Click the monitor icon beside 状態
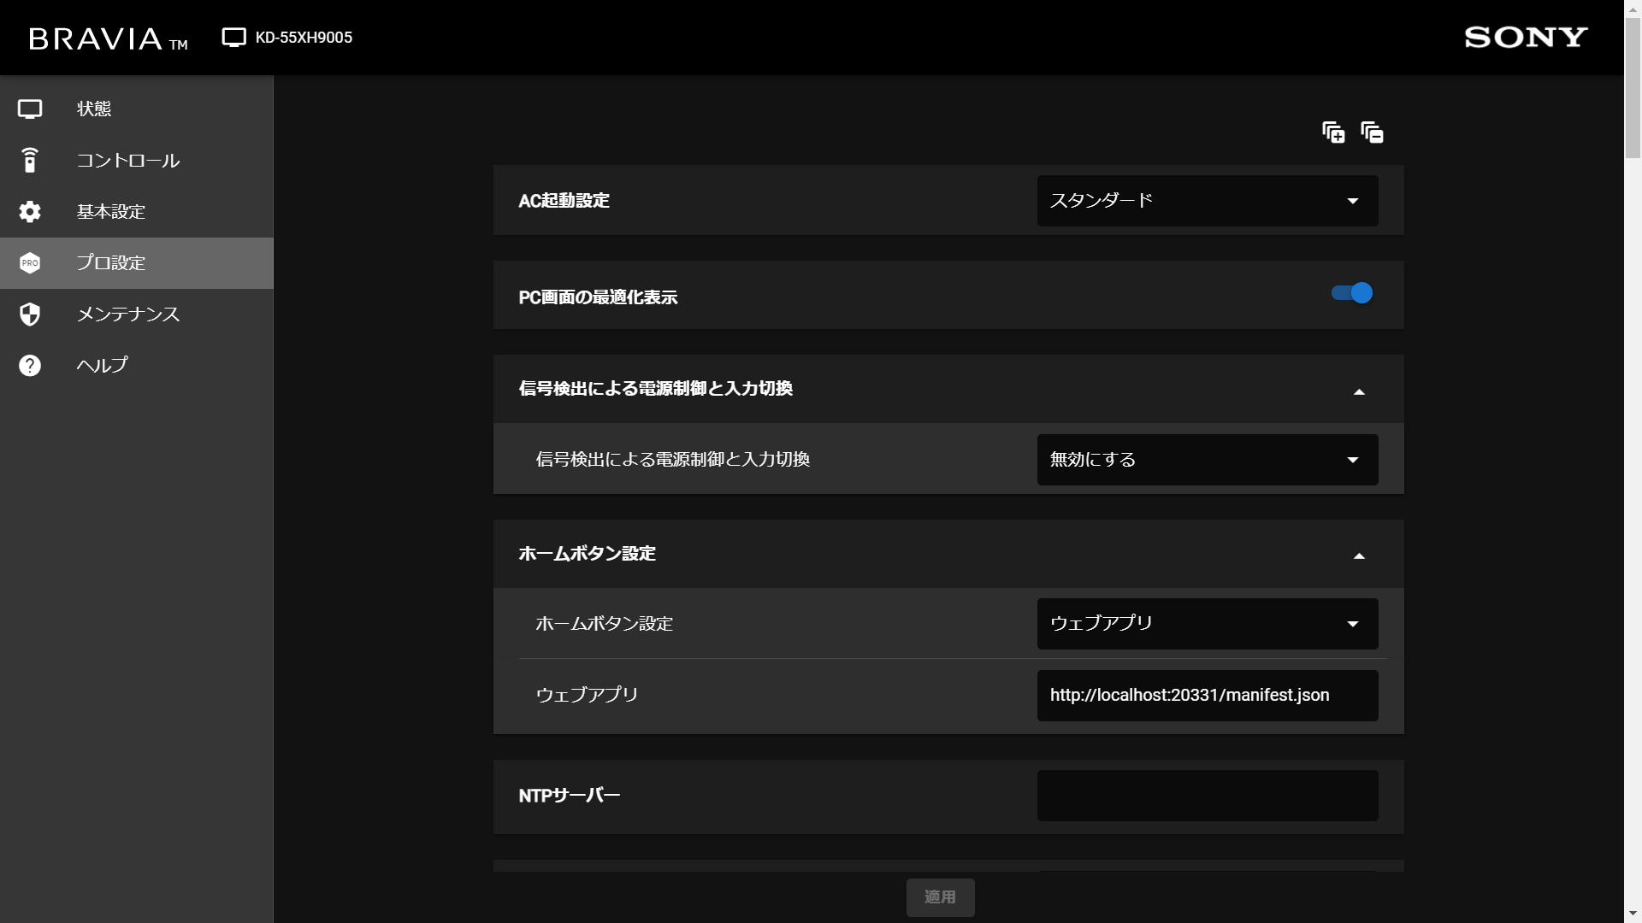The width and height of the screenshot is (1642, 923). pos(30,109)
